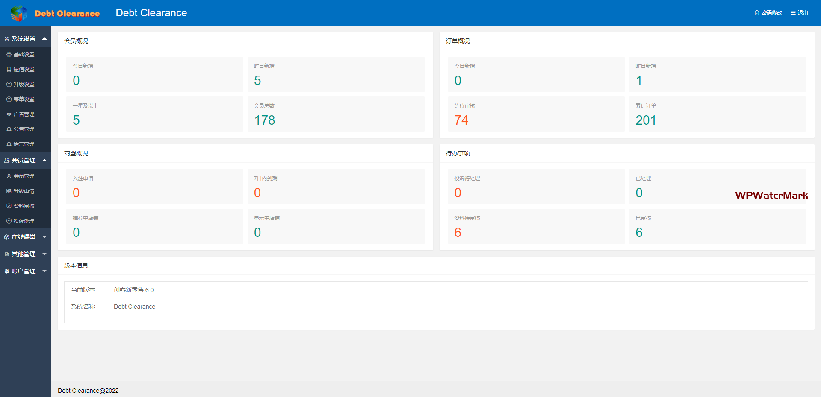Click the lock icon beside 密码修改
Image resolution: width=821 pixels, height=397 pixels.
756,13
